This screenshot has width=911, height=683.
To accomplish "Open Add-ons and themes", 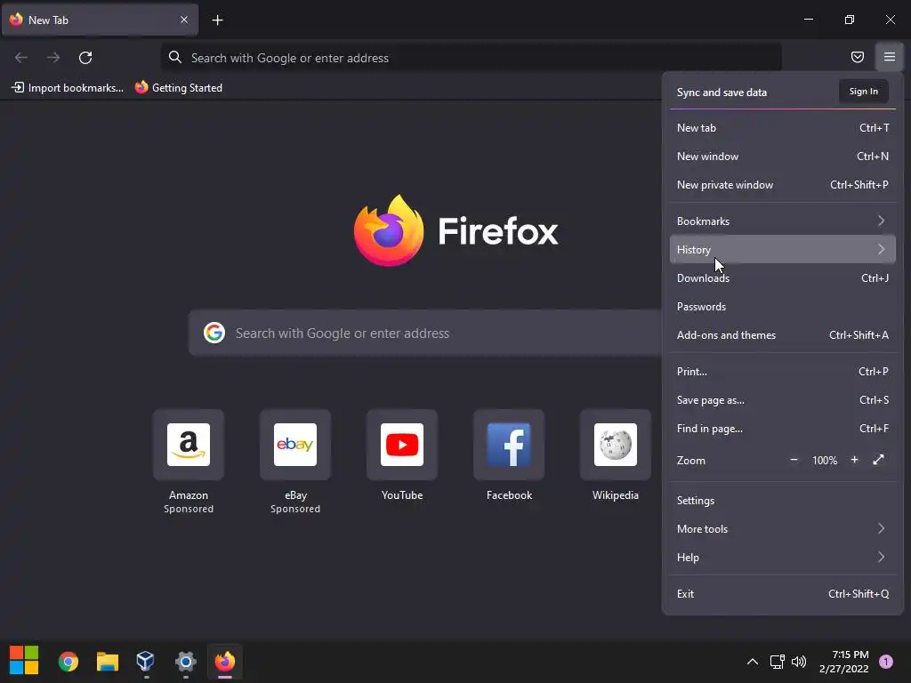I will click(783, 334).
